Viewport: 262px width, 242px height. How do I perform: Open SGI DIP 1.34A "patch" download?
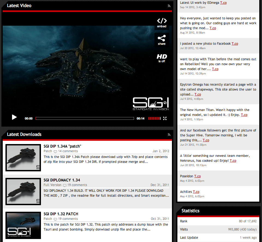[62, 146]
